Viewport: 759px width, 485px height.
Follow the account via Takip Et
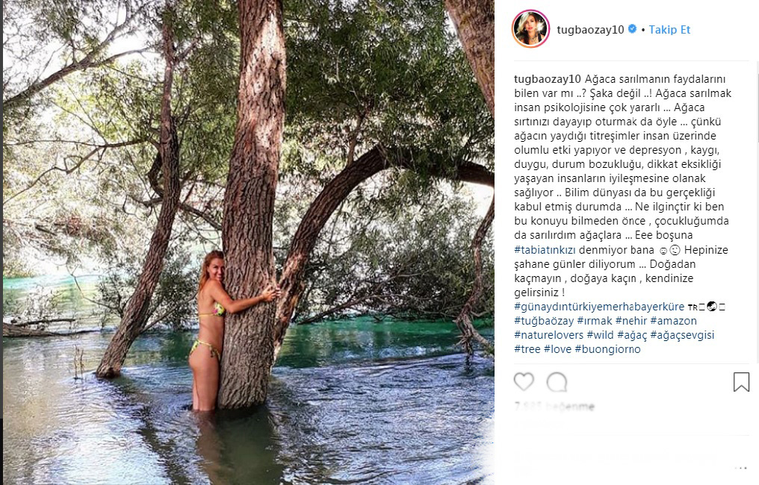tap(669, 30)
